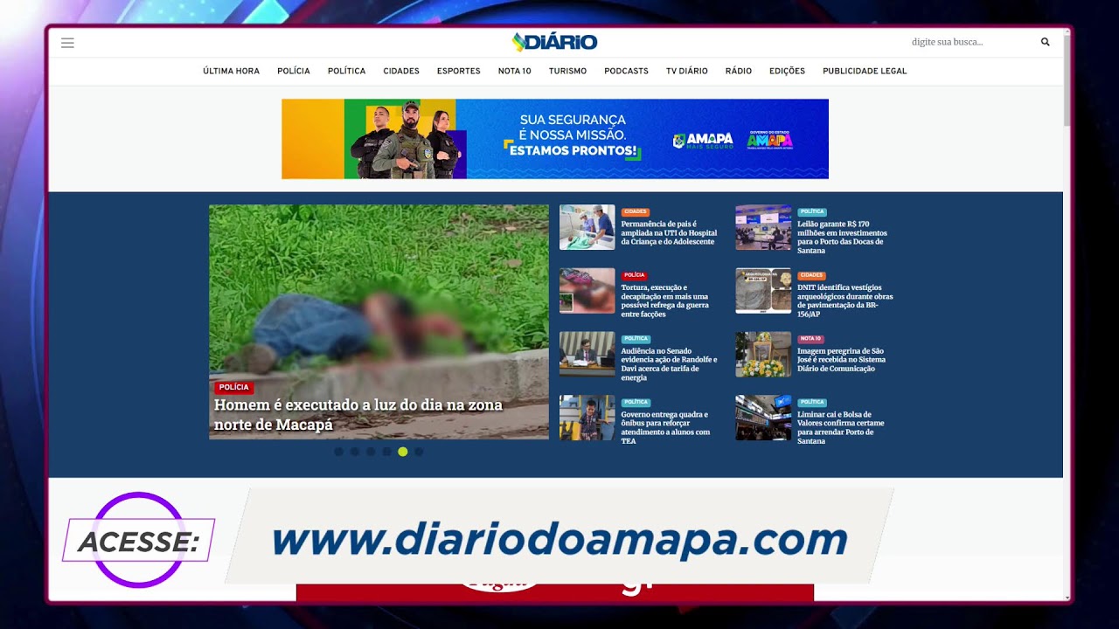Image resolution: width=1119 pixels, height=629 pixels.
Task: Open the ÚLTIMA HORA menu item
Action: [x=231, y=71]
